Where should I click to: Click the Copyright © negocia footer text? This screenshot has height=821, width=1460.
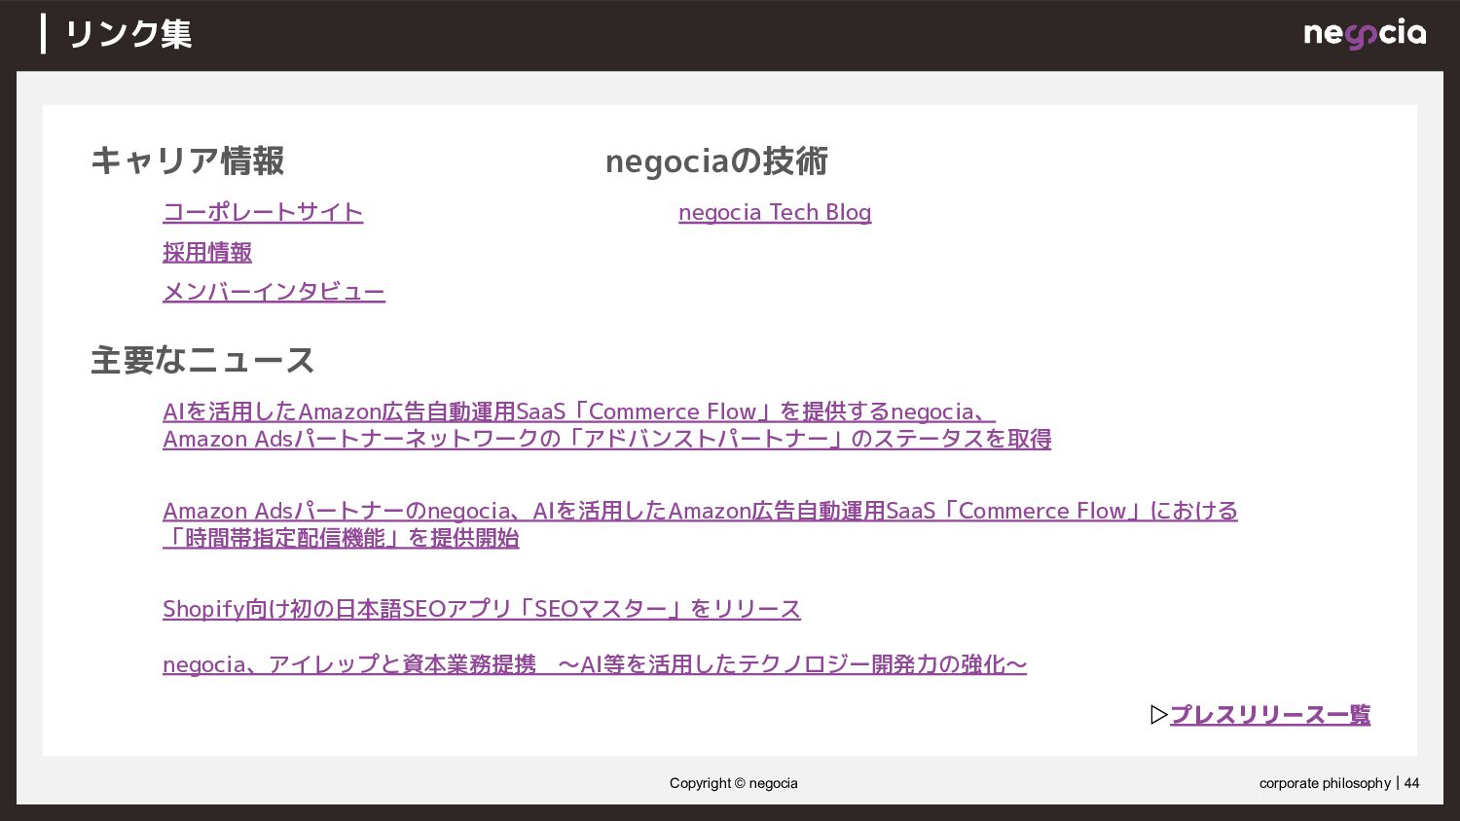point(734,783)
